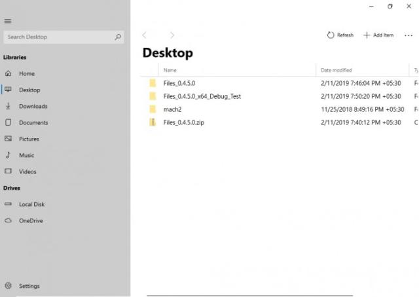Image resolution: width=419 pixels, height=297 pixels.
Task: Click the OneDrive cloud icon
Action: pos(9,220)
